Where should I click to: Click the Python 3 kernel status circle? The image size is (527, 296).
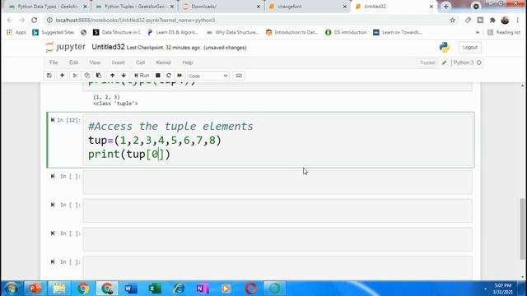coord(479,62)
